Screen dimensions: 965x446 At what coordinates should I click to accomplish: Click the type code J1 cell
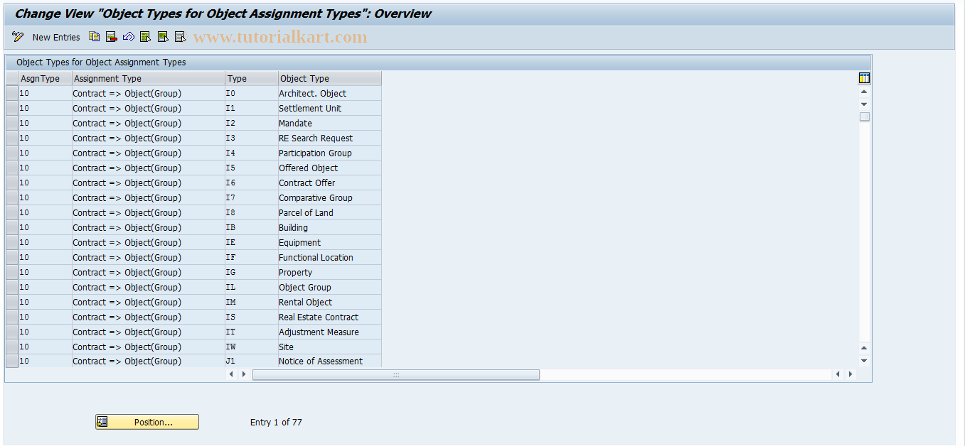(252, 361)
